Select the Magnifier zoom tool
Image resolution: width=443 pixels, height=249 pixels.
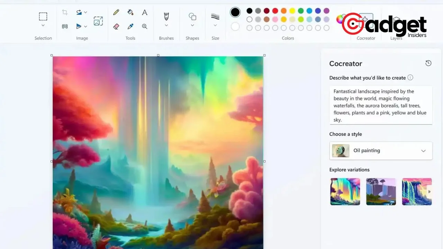(145, 26)
